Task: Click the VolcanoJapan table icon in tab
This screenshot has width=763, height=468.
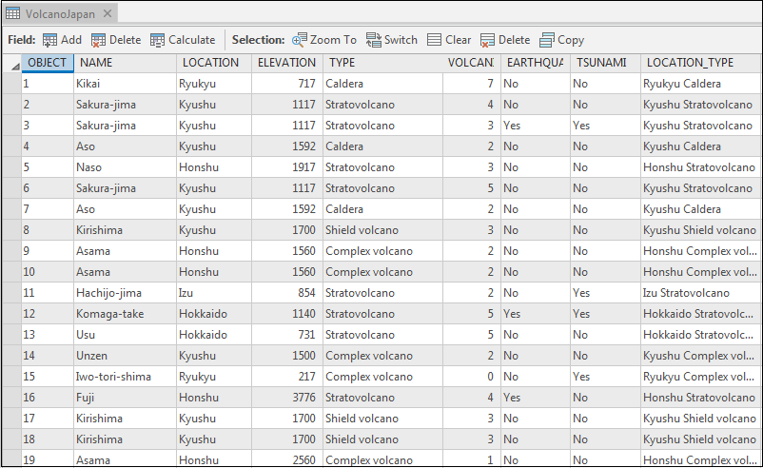Action: coord(12,13)
